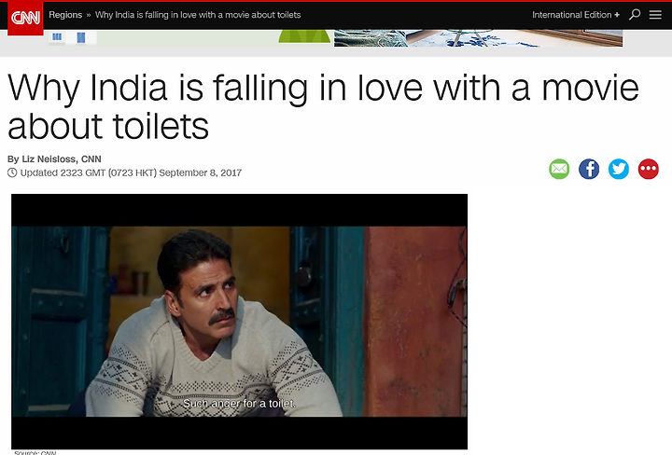This screenshot has height=455, width=672.
Task: Click the Updated September 8, 2017 timestamp
Action: click(131, 172)
